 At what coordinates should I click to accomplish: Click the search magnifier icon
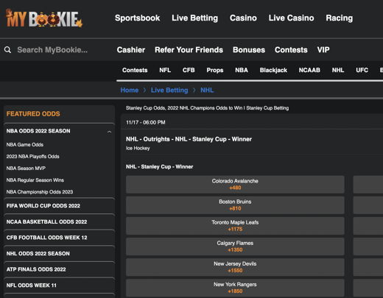point(7,50)
